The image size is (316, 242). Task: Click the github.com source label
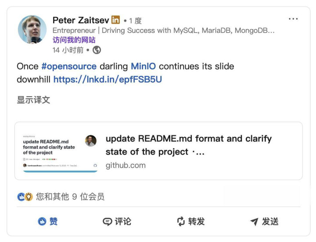tap(126, 166)
